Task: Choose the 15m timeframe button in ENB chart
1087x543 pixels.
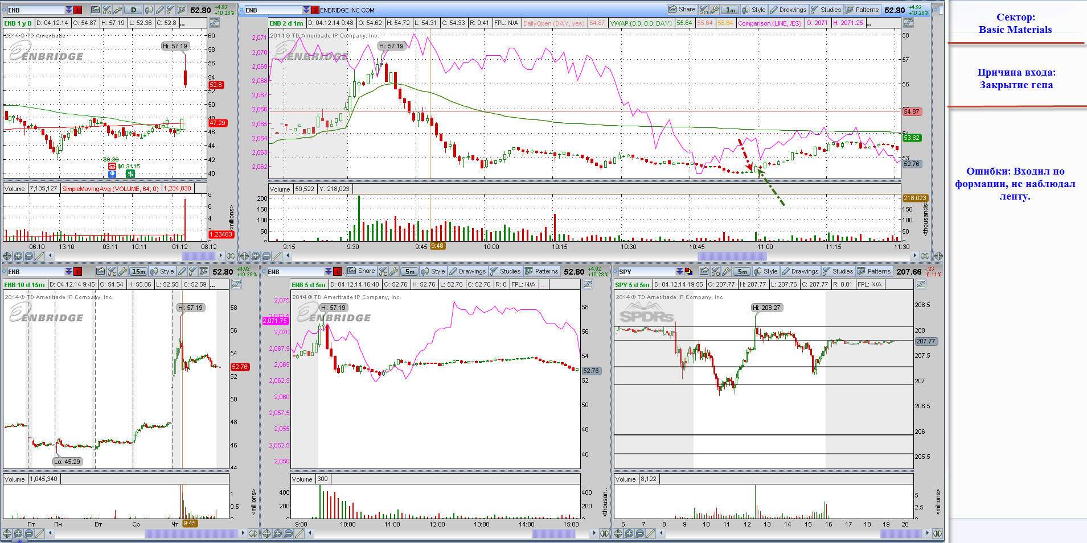Action: pos(138,271)
